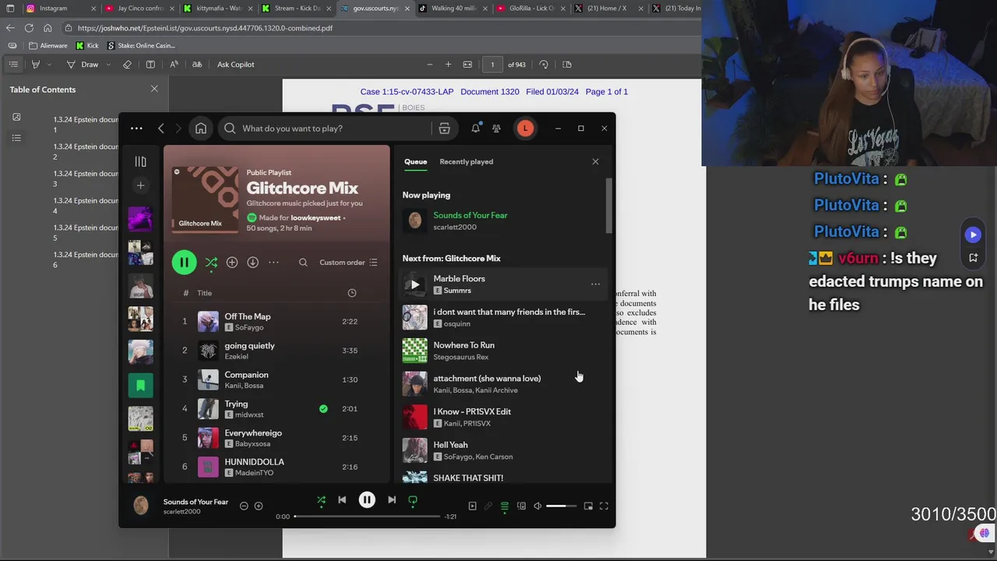Pause the Glitchcore Mix with green button
Image resolution: width=997 pixels, height=561 pixels.
(184, 263)
